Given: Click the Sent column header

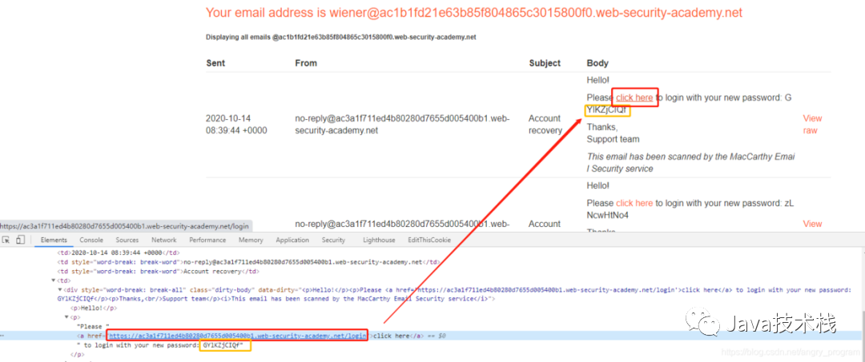Looking at the screenshot, I should click(215, 63).
